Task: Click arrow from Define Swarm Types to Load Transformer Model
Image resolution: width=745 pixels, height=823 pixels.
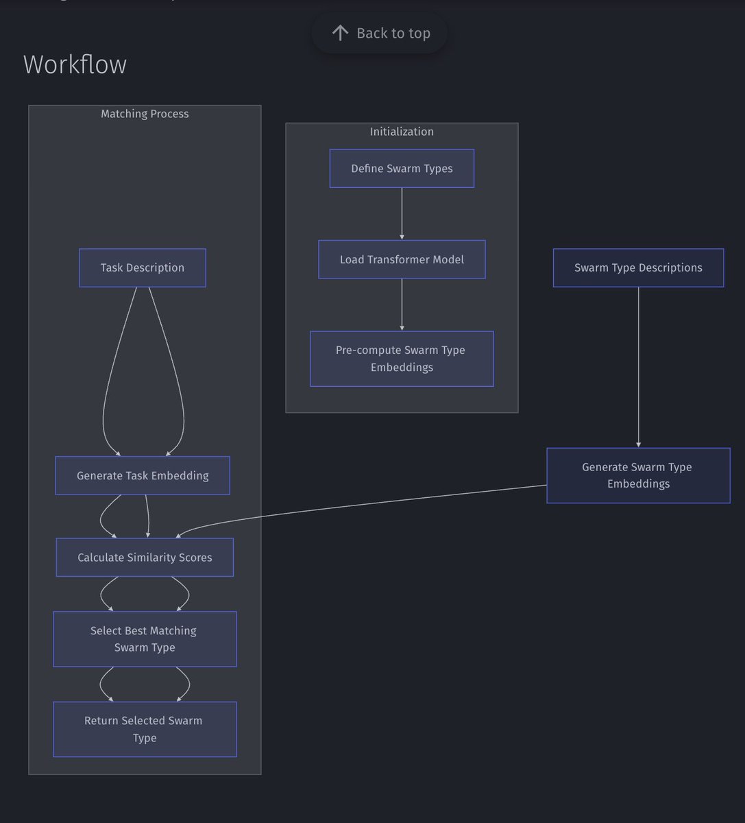Action: pos(402,213)
